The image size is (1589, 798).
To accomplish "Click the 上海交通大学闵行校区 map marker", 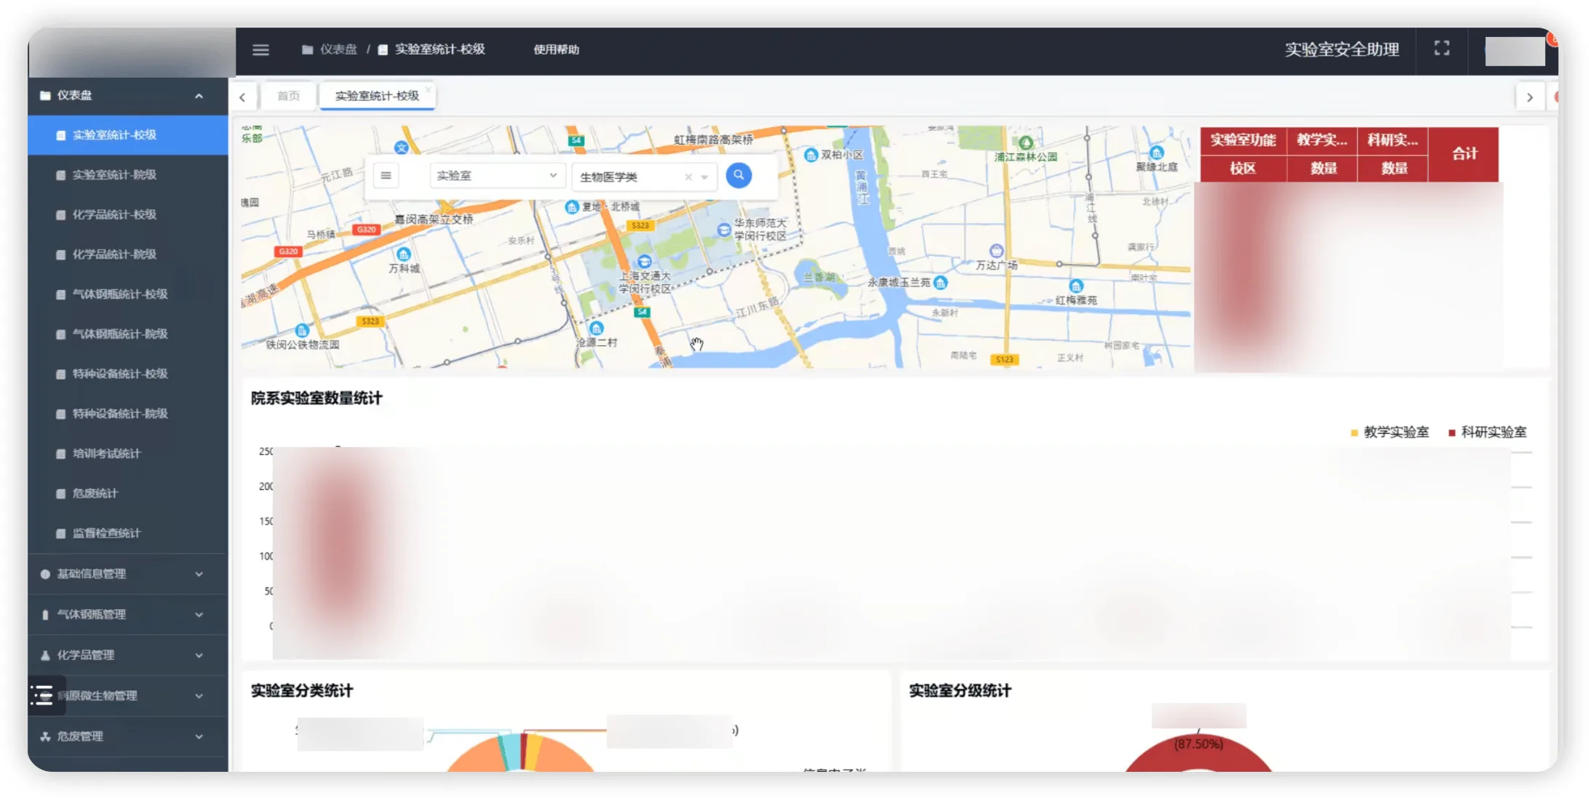I will [644, 262].
